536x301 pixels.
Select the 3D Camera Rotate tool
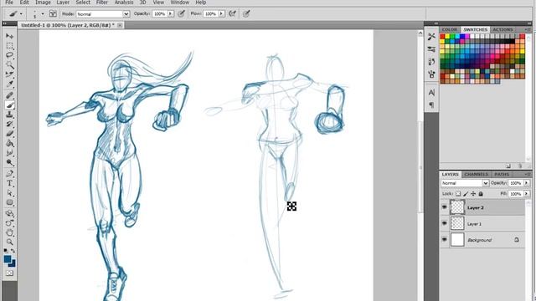point(9,223)
